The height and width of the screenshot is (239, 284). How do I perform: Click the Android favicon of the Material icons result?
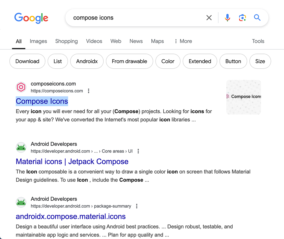[x=21, y=147]
